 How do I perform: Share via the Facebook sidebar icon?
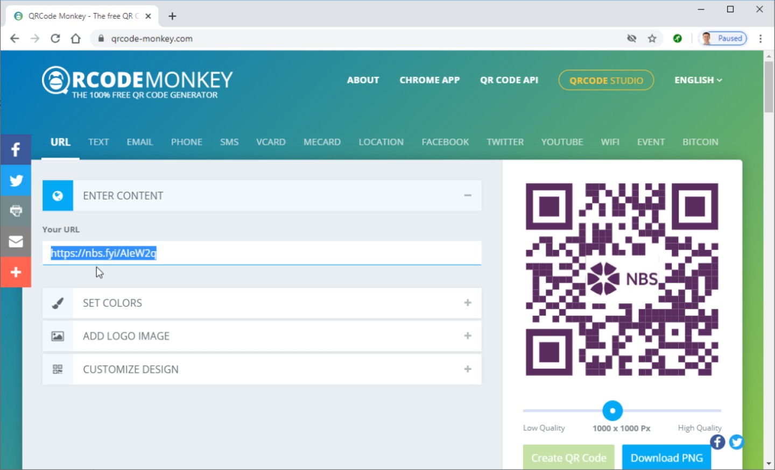16,149
